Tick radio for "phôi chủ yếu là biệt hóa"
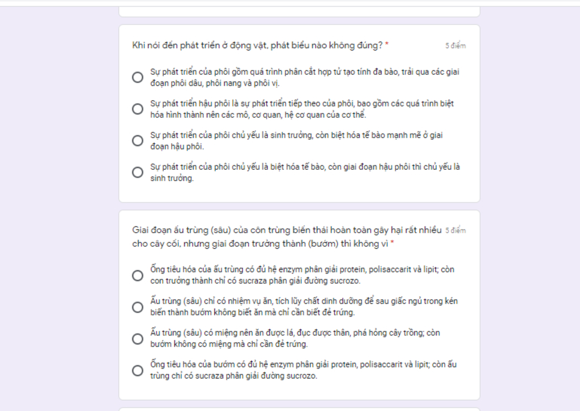Viewport: 580px width, 411px height. (x=138, y=173)
